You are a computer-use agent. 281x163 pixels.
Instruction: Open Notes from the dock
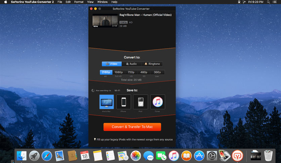[98, 156]
